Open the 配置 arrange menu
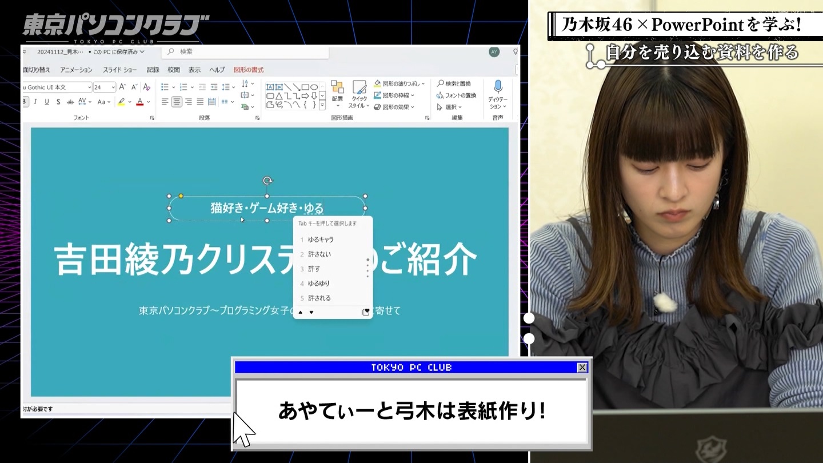This screenshot has width=823, height=463. [337, 94]
